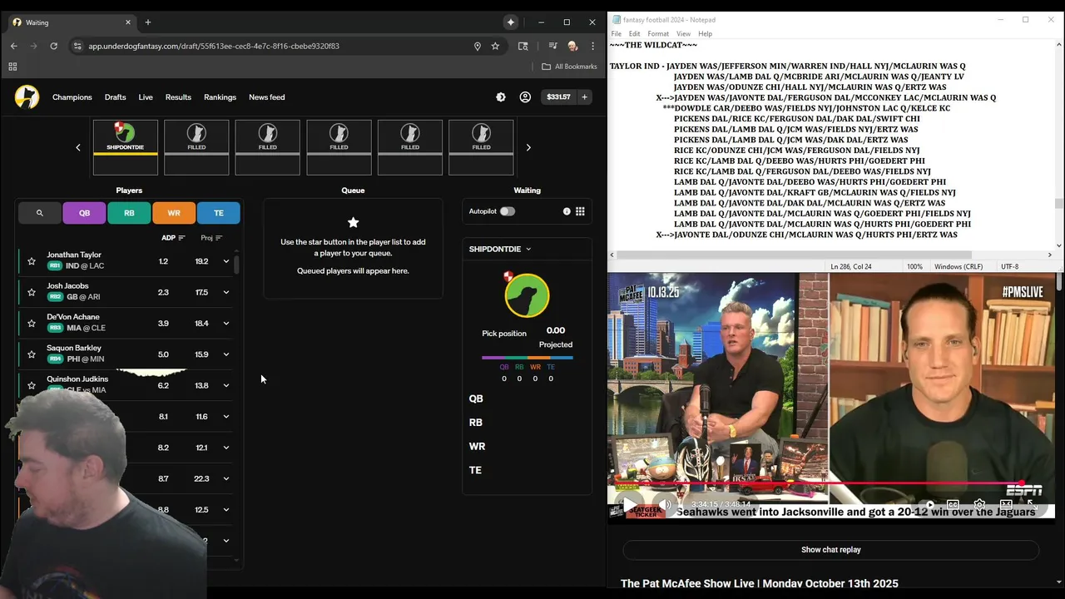Mute the video volume icon

click(x=666, y=504)
